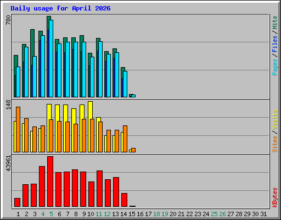Viewport: 281px width, 220px height.
Task: Click the 148 middle chart scale value
Action: tap(8, 105)
